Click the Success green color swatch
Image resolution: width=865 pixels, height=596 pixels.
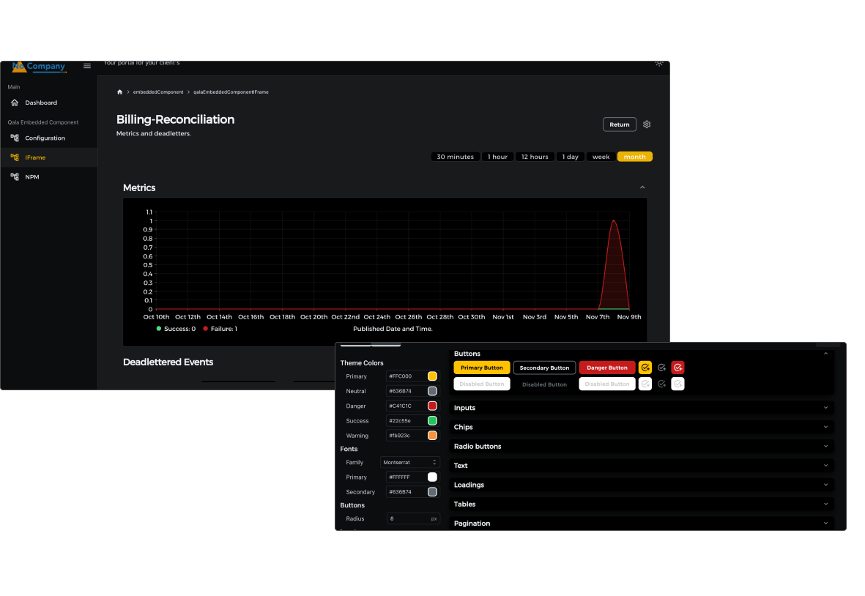(432, 421)
